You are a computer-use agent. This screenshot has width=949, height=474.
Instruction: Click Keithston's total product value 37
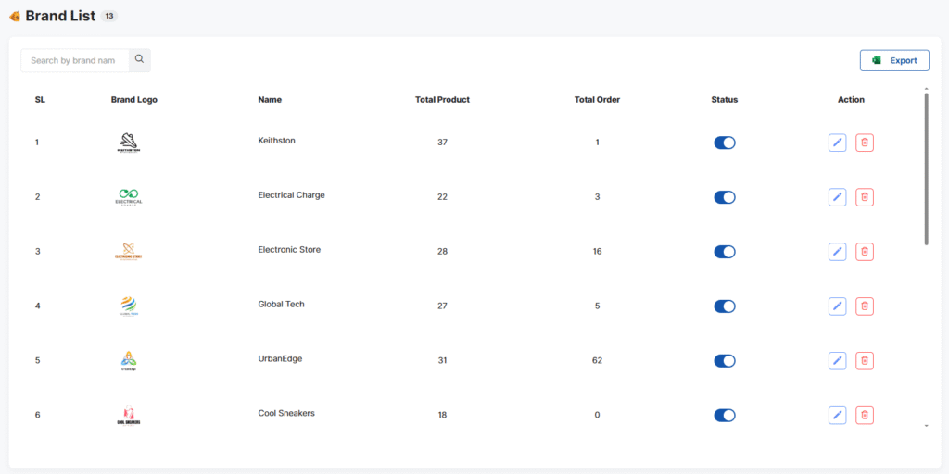click(x=442, y=143)
